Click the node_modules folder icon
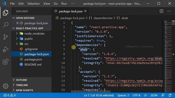Screen dimensions: 175x98 [21, 33]
